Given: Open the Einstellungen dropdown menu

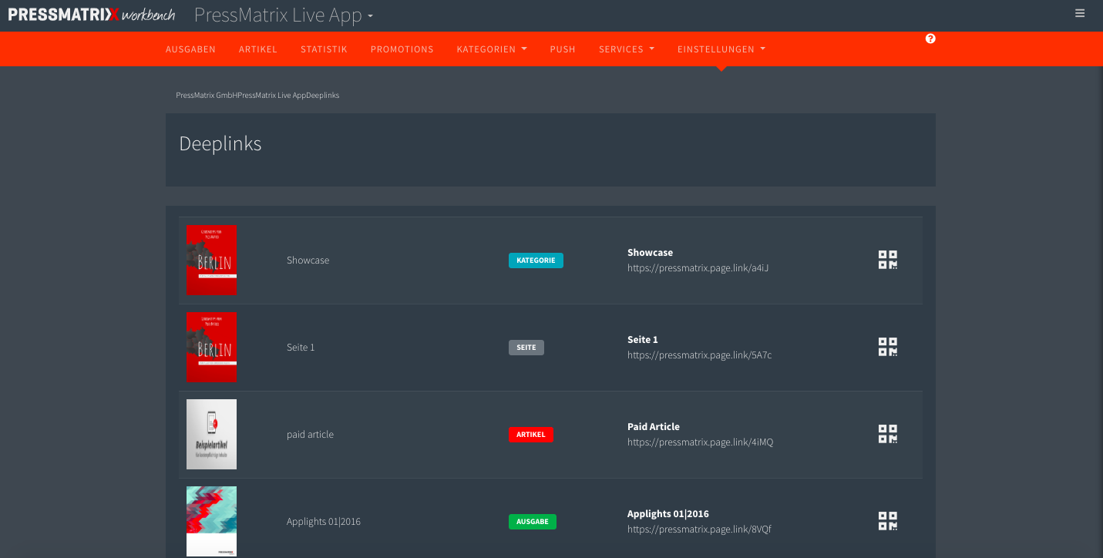Looking at the screenshot, I should click(x=721, y=49).
